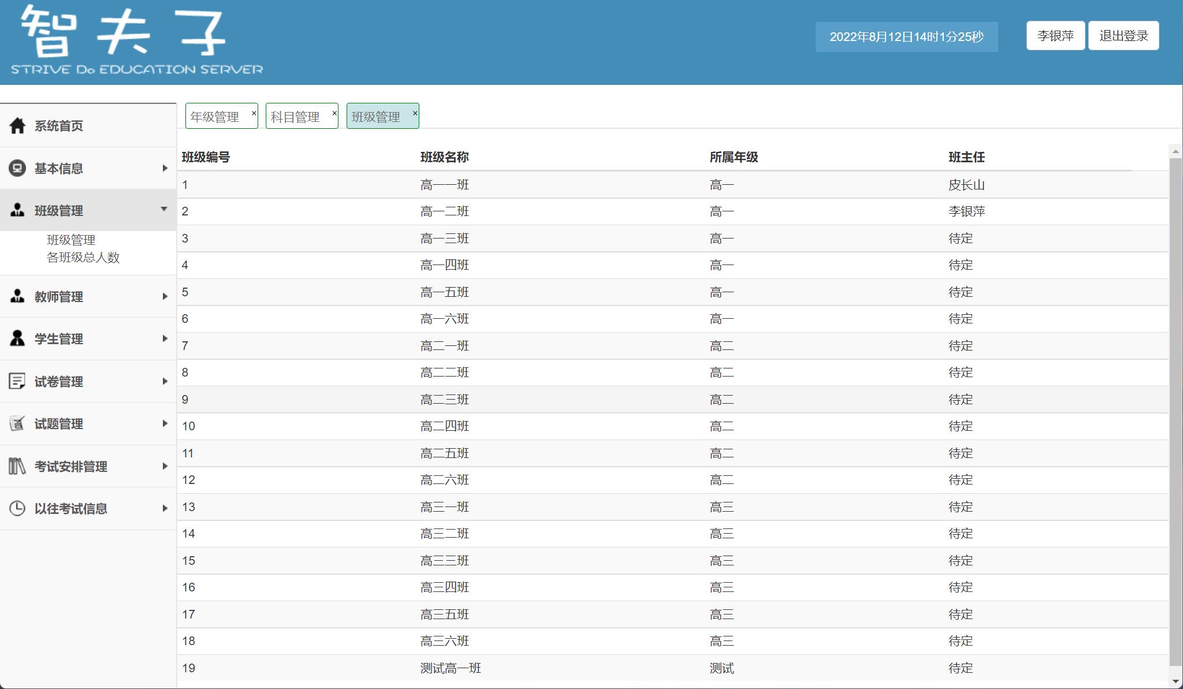
Task: Click the 考试安排管理 books icon
Action: [17, 466]
